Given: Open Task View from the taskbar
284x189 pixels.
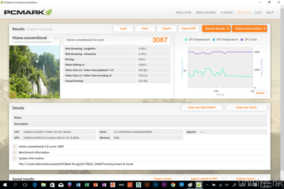Looking at the screenshot, I should [25, 185].
